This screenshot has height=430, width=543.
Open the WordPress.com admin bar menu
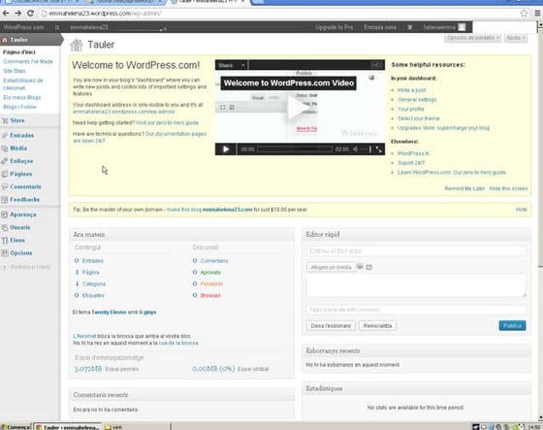(23, 27)
